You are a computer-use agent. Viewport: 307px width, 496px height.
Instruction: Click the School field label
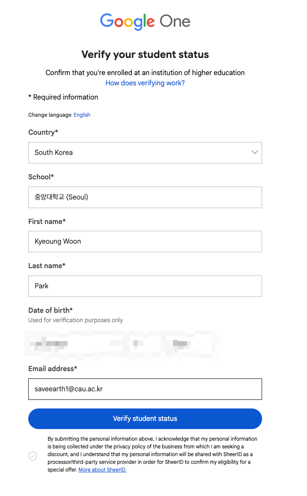[41, 177]
